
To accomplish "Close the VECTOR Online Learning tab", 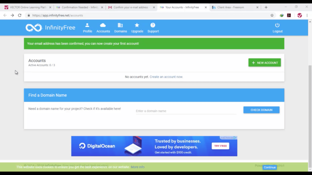I will [50, 7].
